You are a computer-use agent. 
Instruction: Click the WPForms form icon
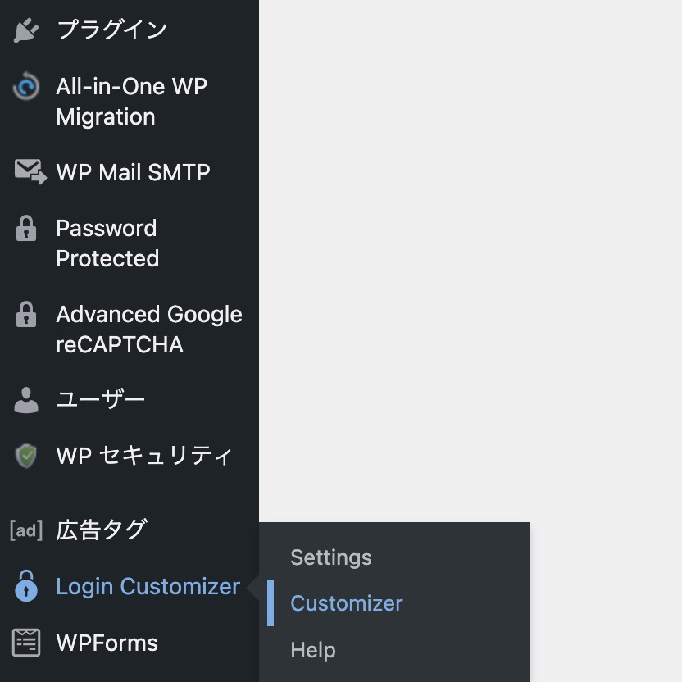(x=26, y=643)
